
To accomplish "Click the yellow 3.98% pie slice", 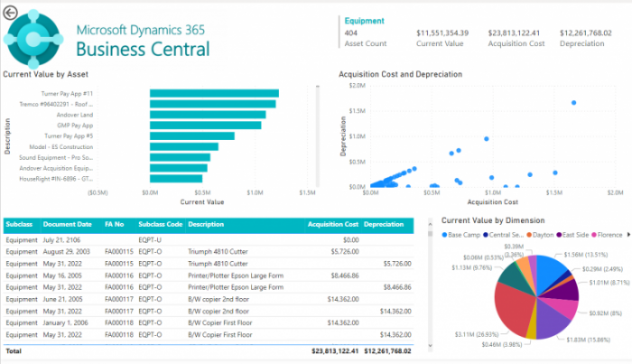I will (532, 329).
